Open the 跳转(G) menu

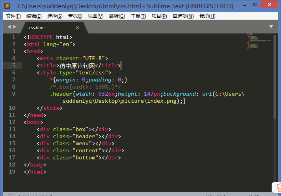click(x=117, y=16)
